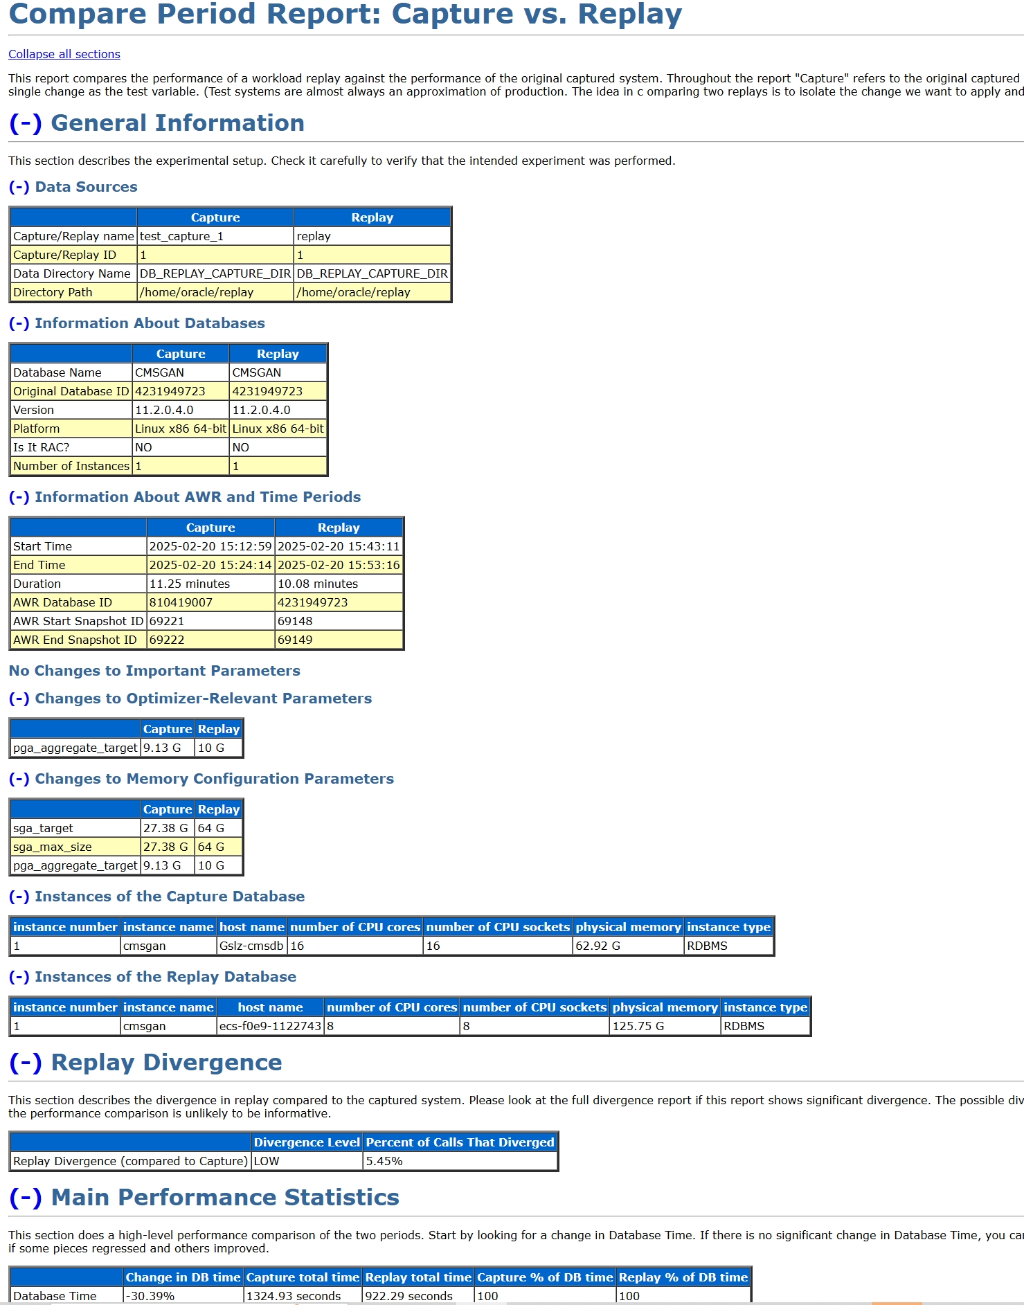
Task: Click the 'Data Directory Name' row label
Action: coord(73,273)
